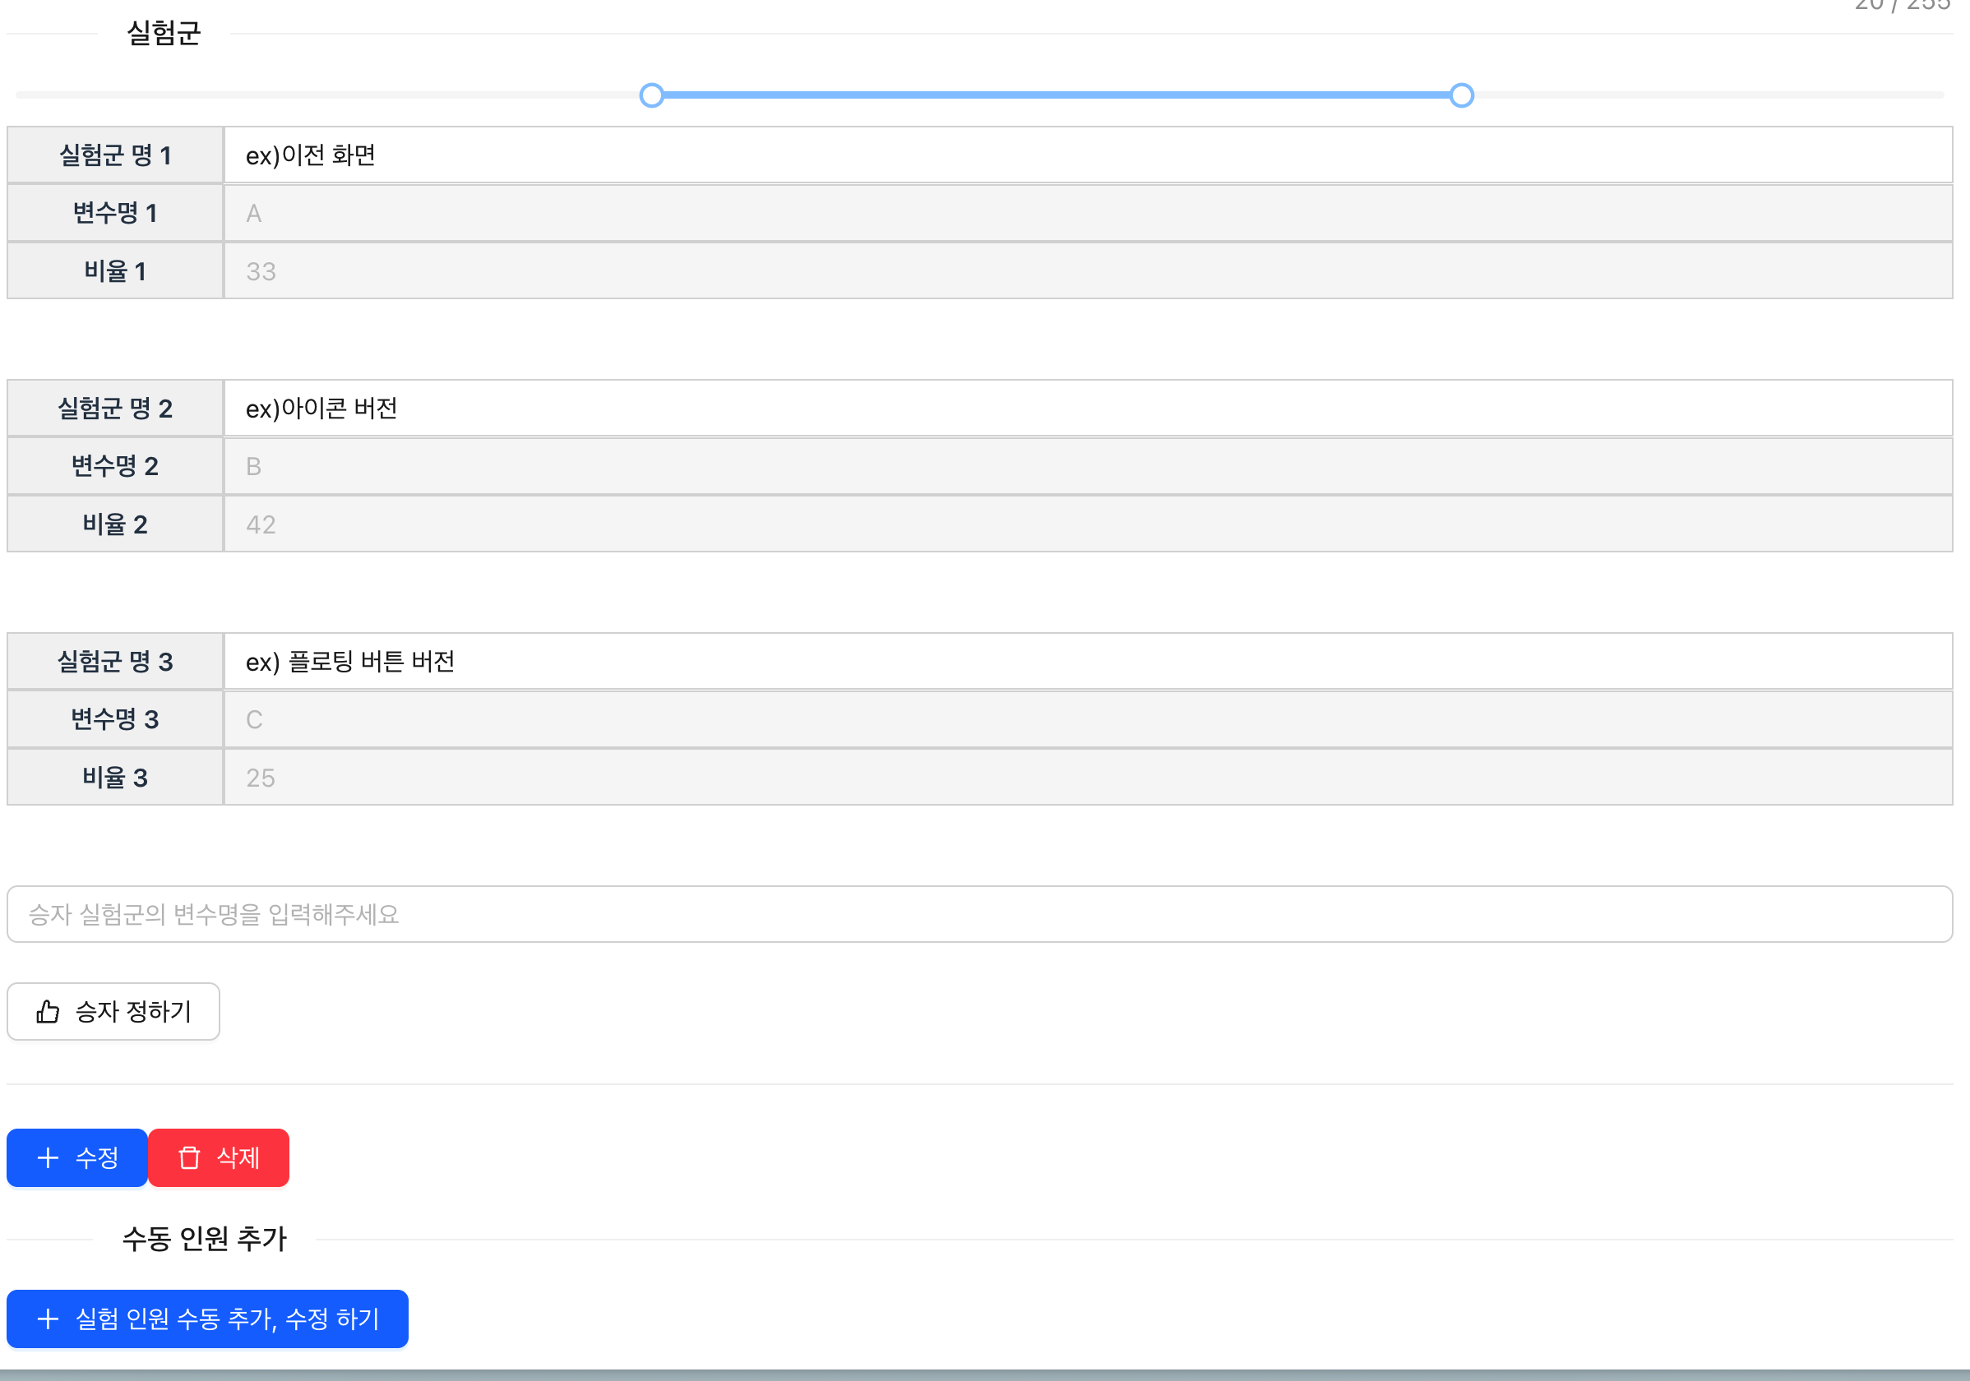Click the 실험군 명 3 input field

click(x=1088, y=662)
